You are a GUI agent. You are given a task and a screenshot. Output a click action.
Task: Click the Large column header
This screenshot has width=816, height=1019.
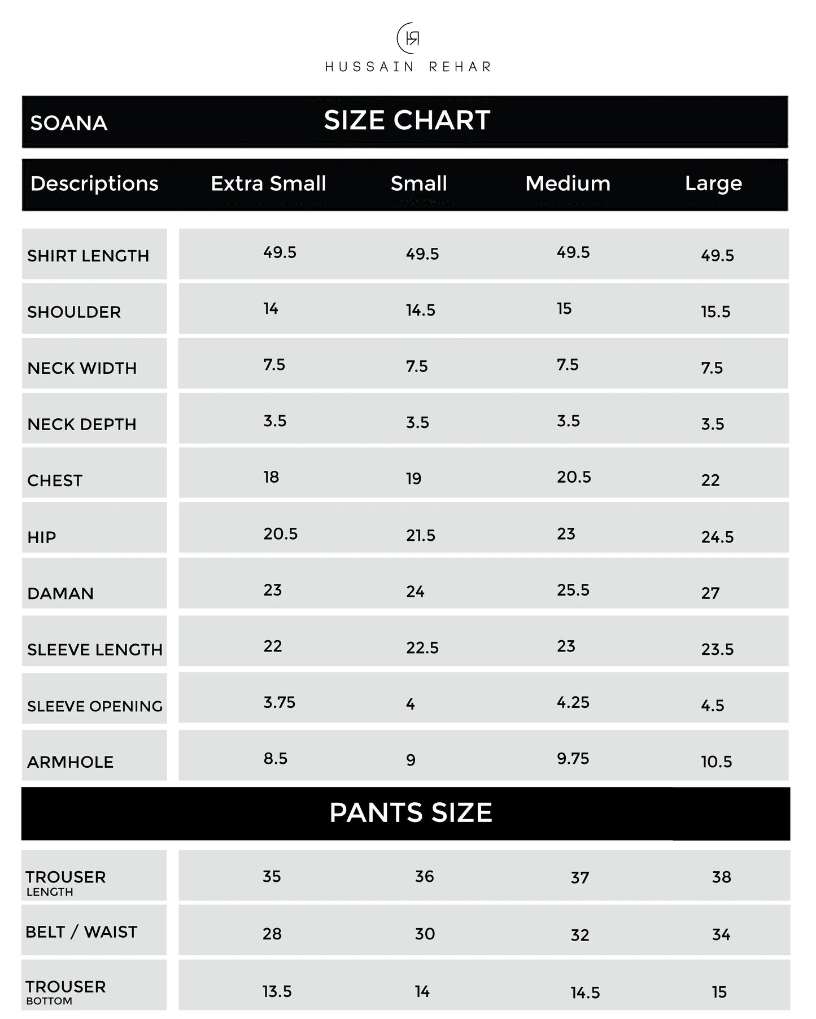coord(713,183)
